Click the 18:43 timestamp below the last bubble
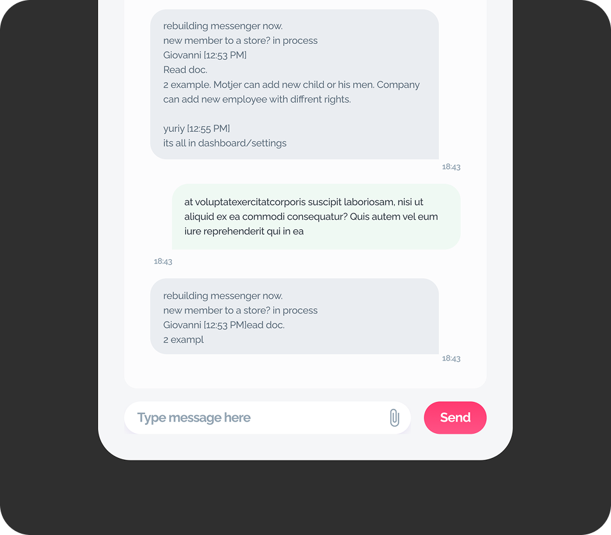611x535 pixels. click(x=451, y=357)
